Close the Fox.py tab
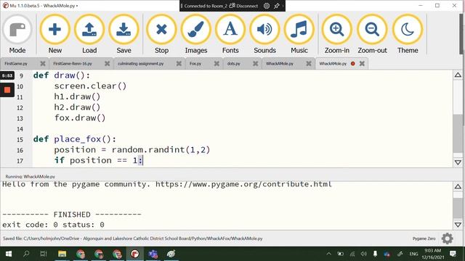This screenshot has height=261, width=465. (x=217, y=64)
